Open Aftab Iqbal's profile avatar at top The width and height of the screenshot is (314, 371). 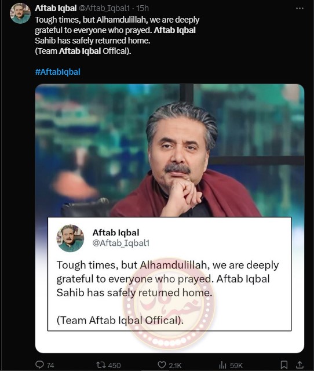pos(20,13)
